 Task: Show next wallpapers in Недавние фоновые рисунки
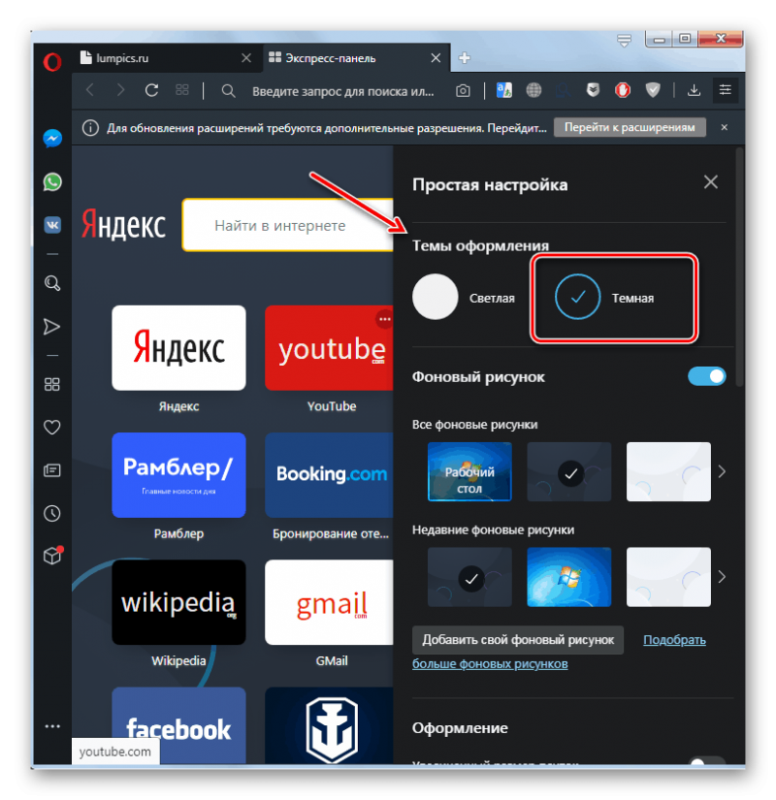click(x=722, y=577)
